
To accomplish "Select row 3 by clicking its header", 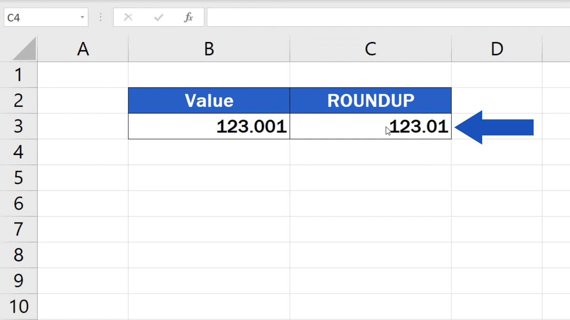I will pyautogui.click(x=19, y=127).
